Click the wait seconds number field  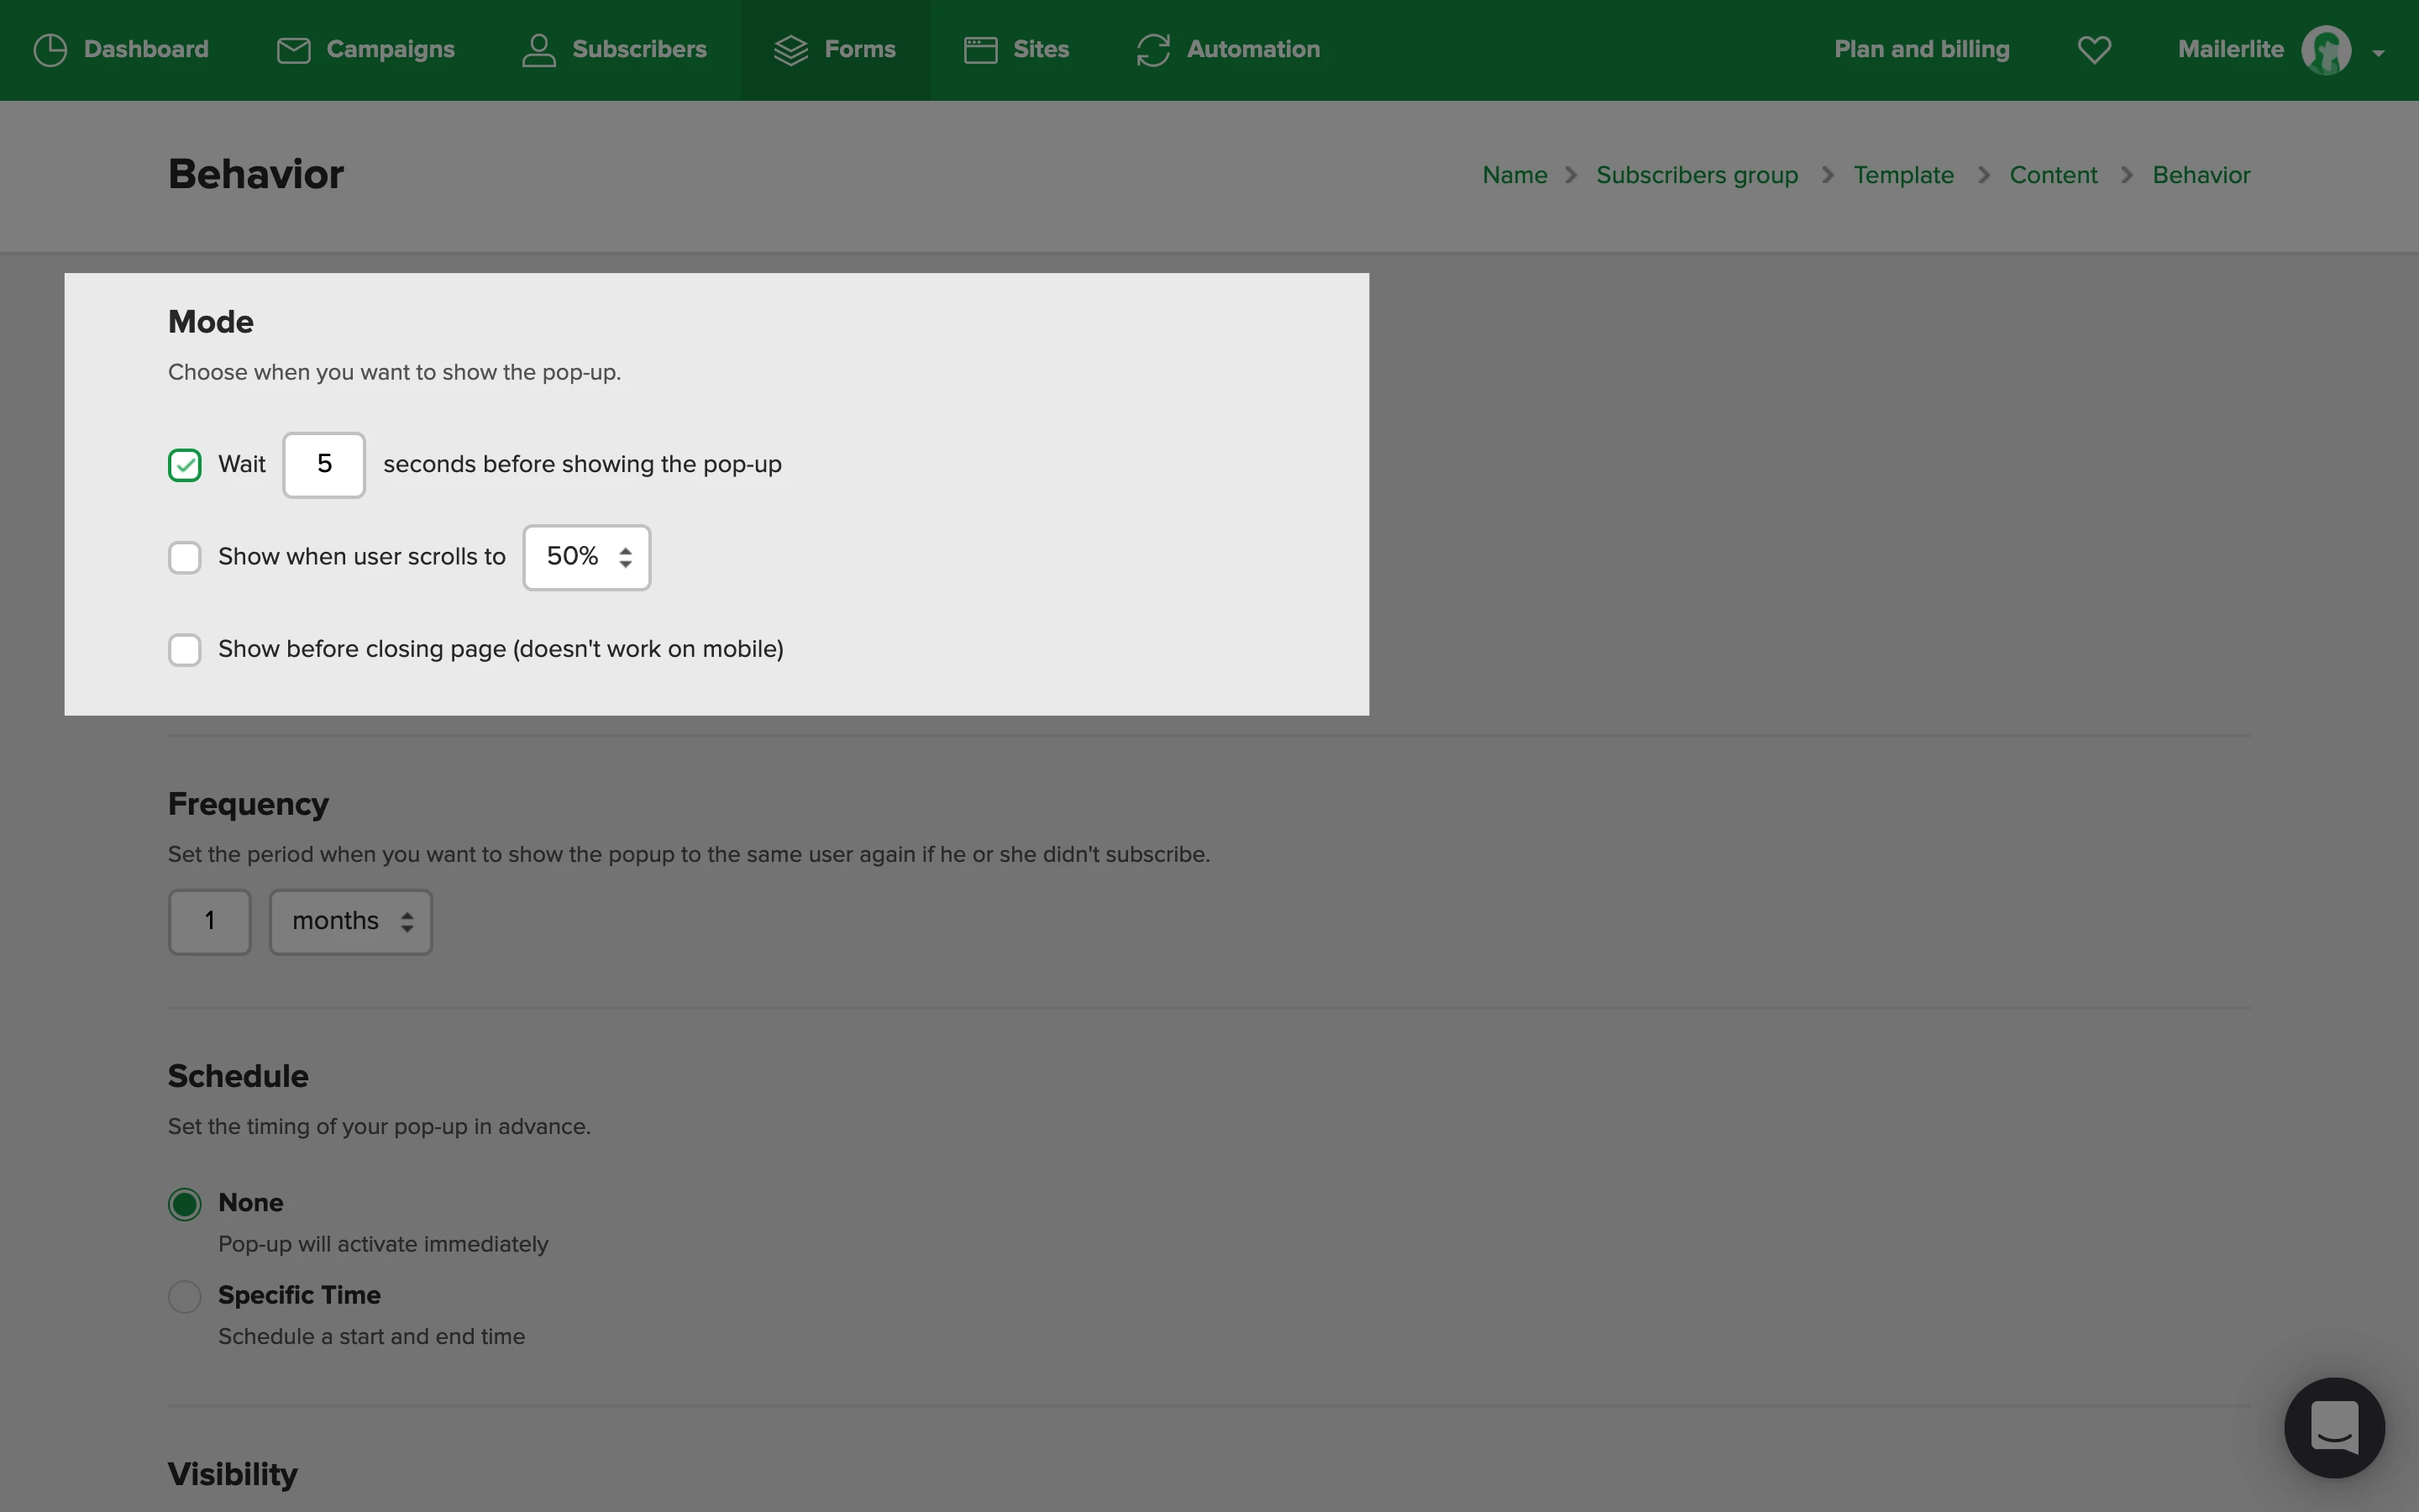pyautogui.click(x=324, y=465)
